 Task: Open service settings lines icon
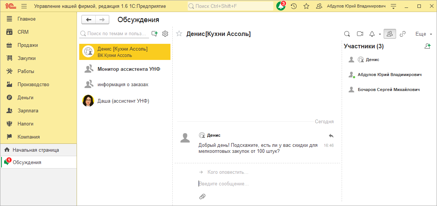click(x=393, y=6)
